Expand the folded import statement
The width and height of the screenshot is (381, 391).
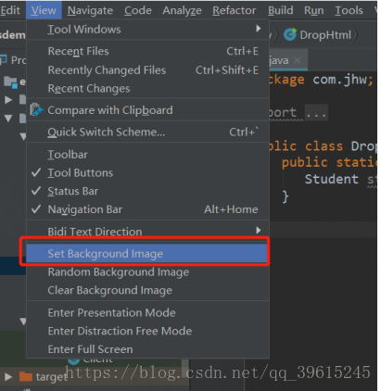316,112
